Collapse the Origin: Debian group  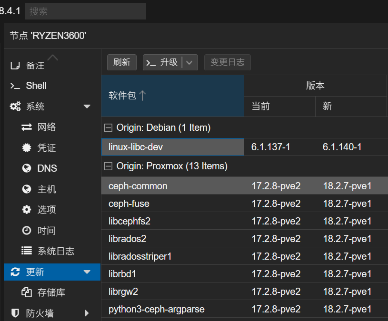point(108,128)
